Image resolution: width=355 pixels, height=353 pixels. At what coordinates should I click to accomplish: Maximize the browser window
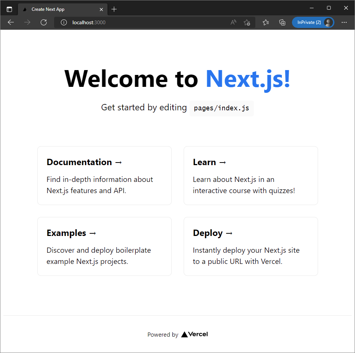click(329, 8)
